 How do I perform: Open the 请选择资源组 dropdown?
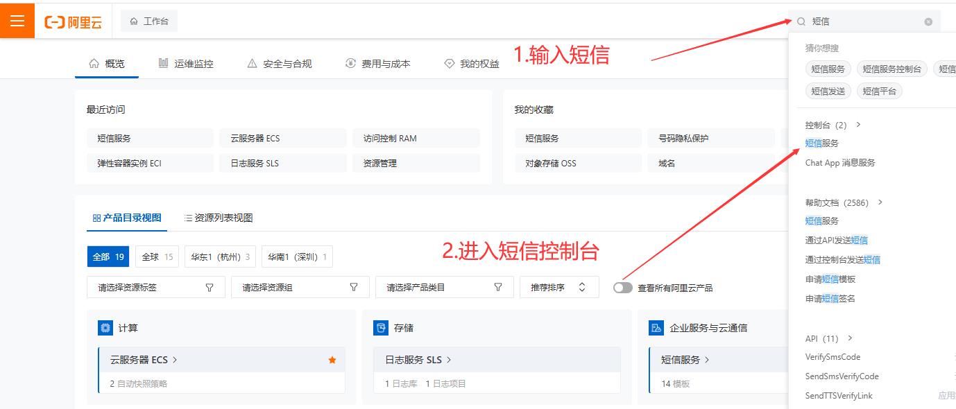click(300, 287)
